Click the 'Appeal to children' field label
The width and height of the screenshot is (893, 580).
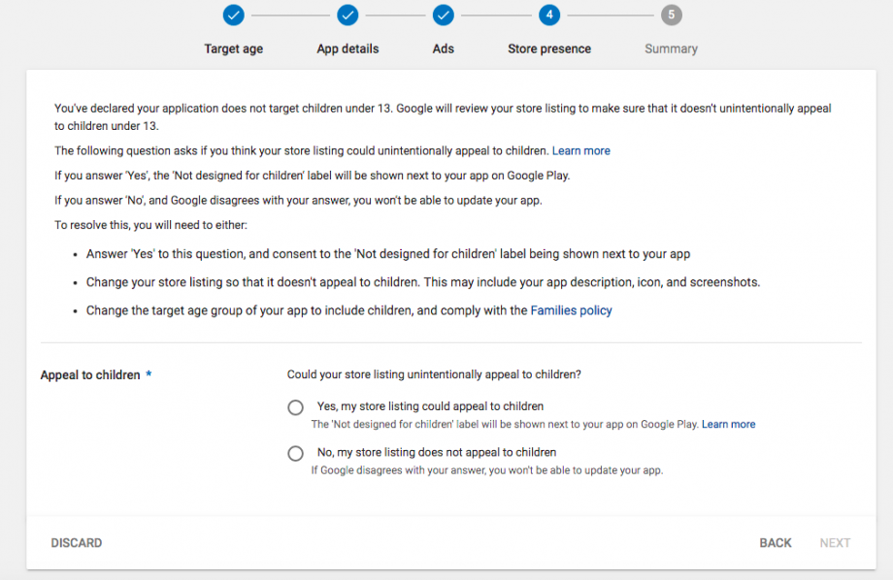90,375
